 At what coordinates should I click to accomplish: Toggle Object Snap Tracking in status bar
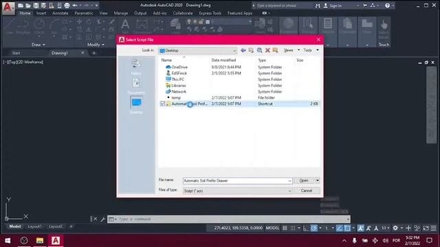[339, 228]
